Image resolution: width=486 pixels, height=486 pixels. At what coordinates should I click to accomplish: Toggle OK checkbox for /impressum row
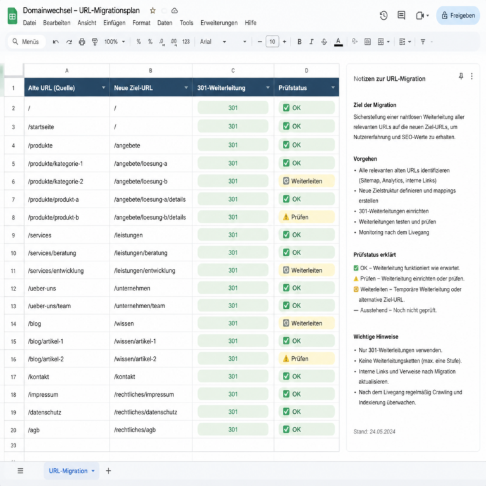pos(286,394)
